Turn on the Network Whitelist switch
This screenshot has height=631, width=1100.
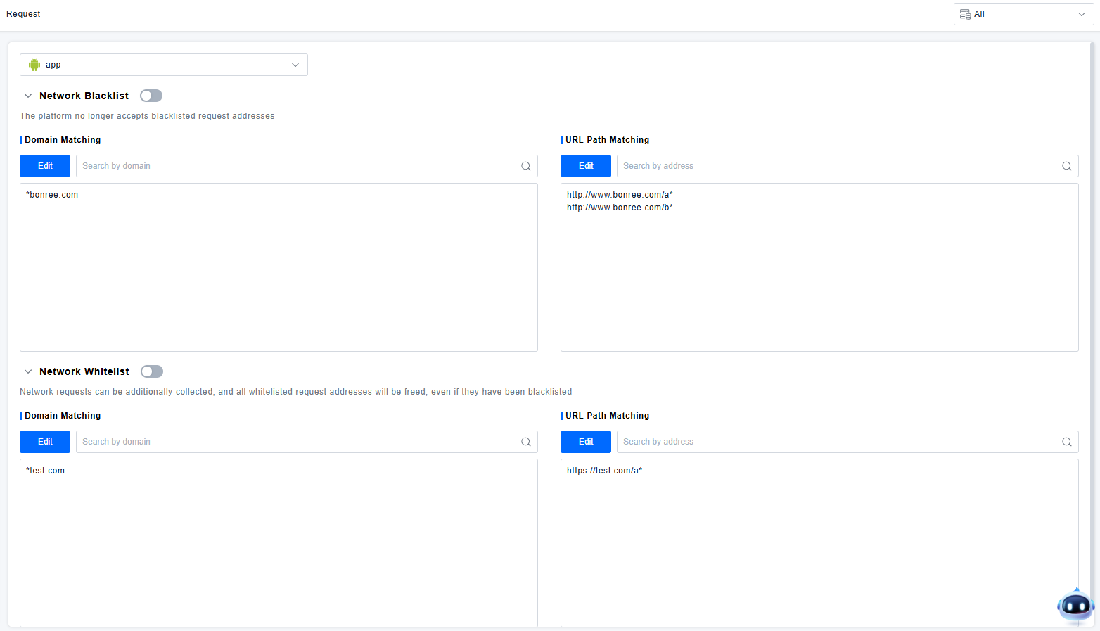coord(152,371)
